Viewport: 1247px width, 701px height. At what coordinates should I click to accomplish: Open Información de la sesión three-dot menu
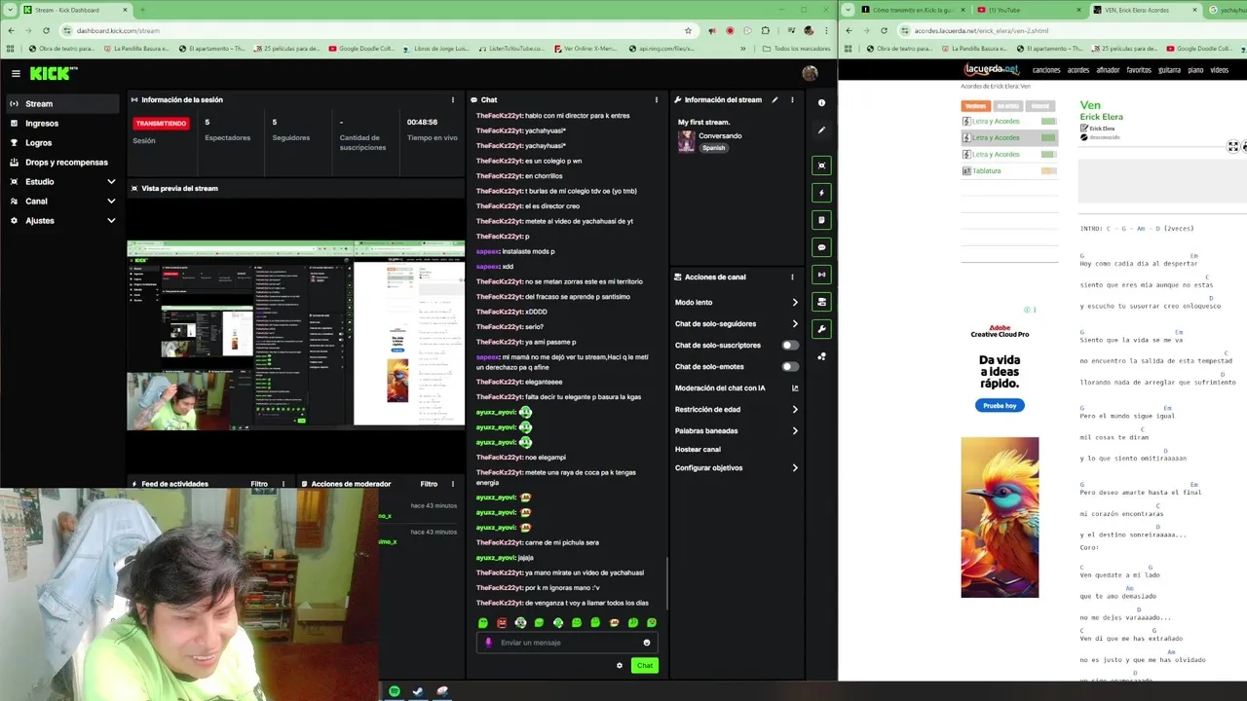click(452, 99)
